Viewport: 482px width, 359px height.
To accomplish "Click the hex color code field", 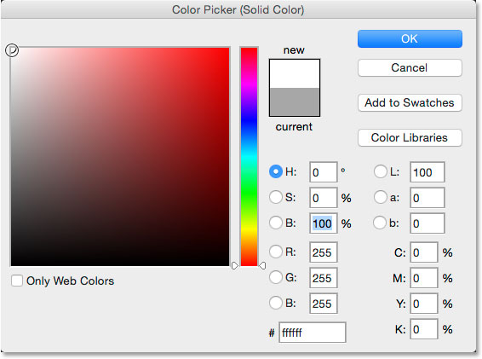I will tap(313, 333).
